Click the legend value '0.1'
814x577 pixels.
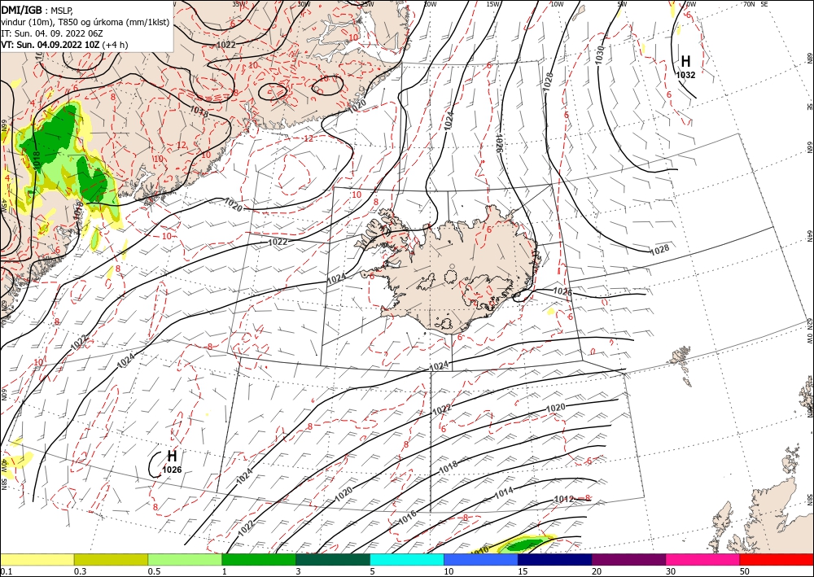[7, 571]
